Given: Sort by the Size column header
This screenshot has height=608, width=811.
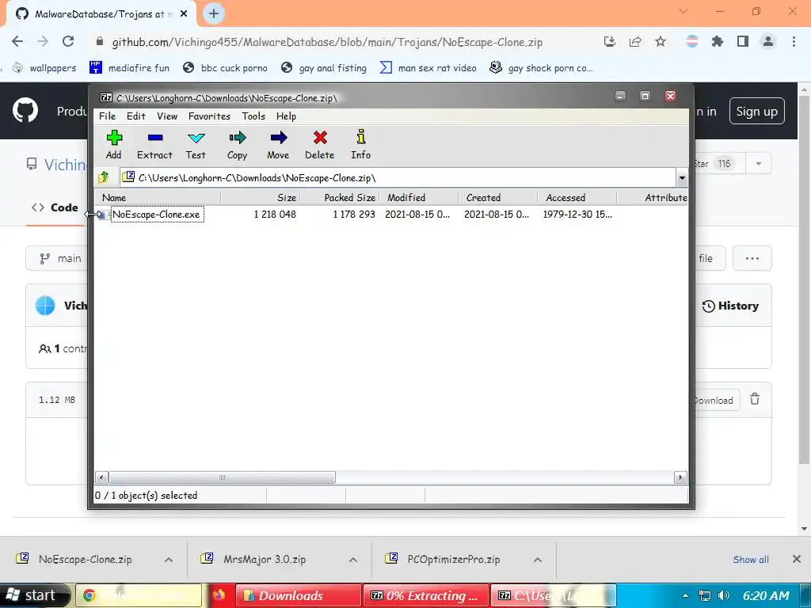Looking at the screenshot, I should point(260,197).
